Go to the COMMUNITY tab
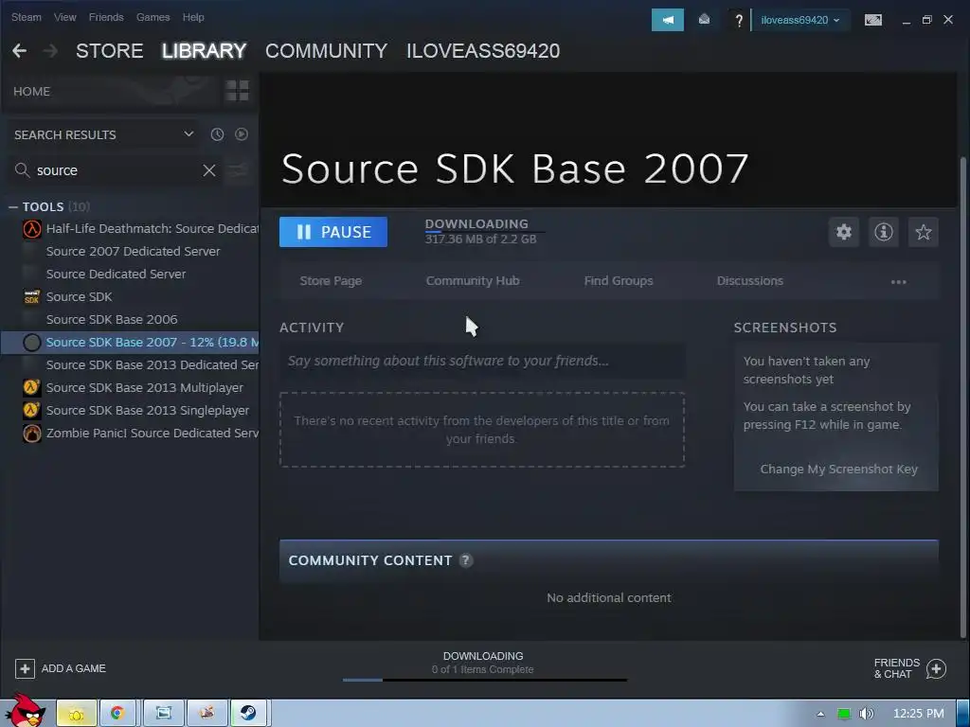 (x=326, y=51)
